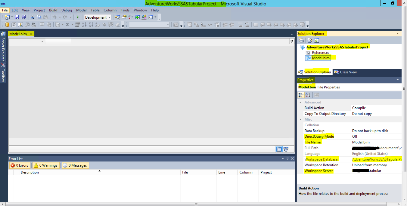Toggle the 0 Messages filter
407x206 pixels.
coord(75,165)
